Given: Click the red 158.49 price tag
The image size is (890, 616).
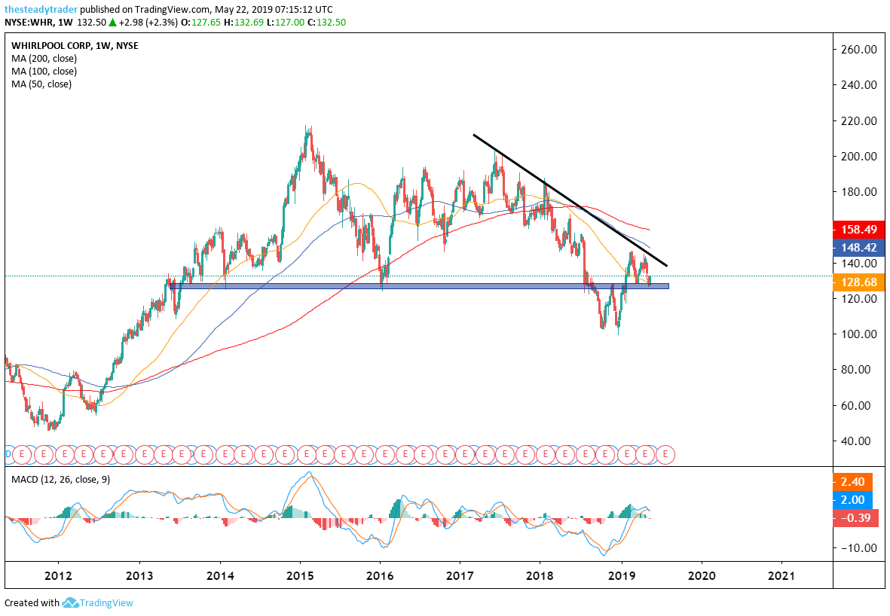Looking at the screenshot, I should [859, 230].
